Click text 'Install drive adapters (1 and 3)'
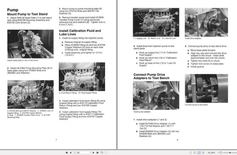237x155 pixels. [x=152, y=120]
